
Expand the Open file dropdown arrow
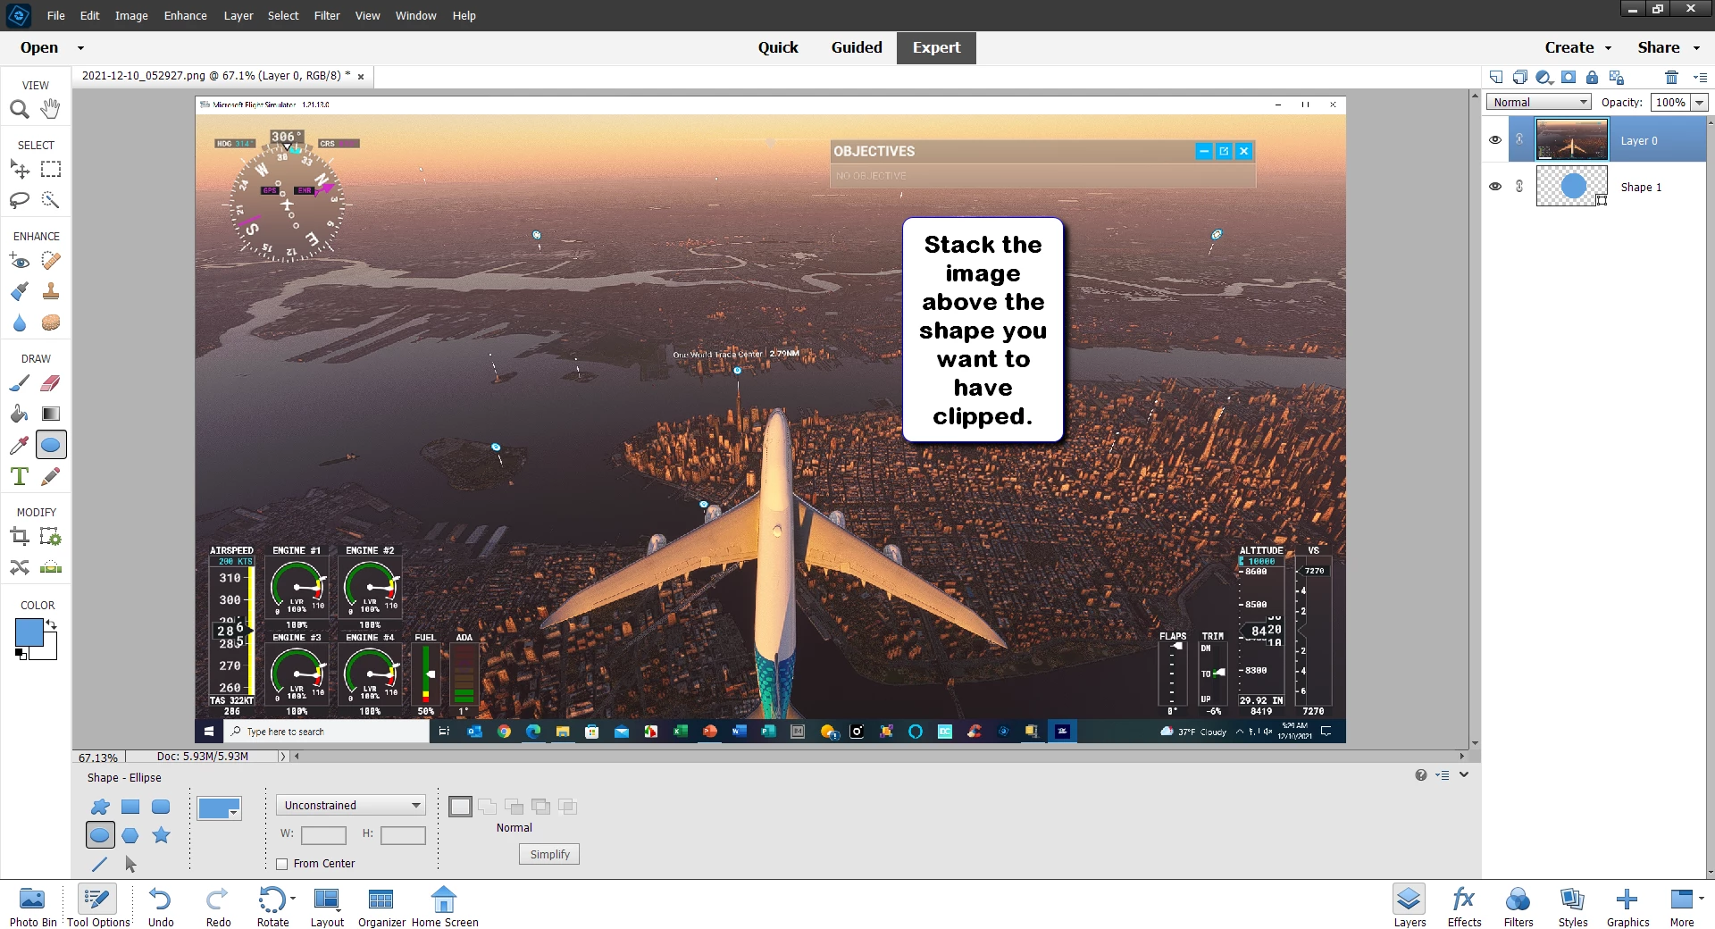[80, 48]
